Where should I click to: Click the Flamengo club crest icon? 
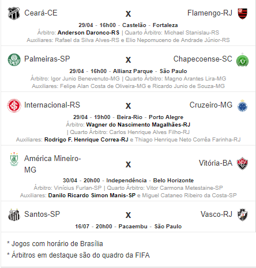point(242,14)
